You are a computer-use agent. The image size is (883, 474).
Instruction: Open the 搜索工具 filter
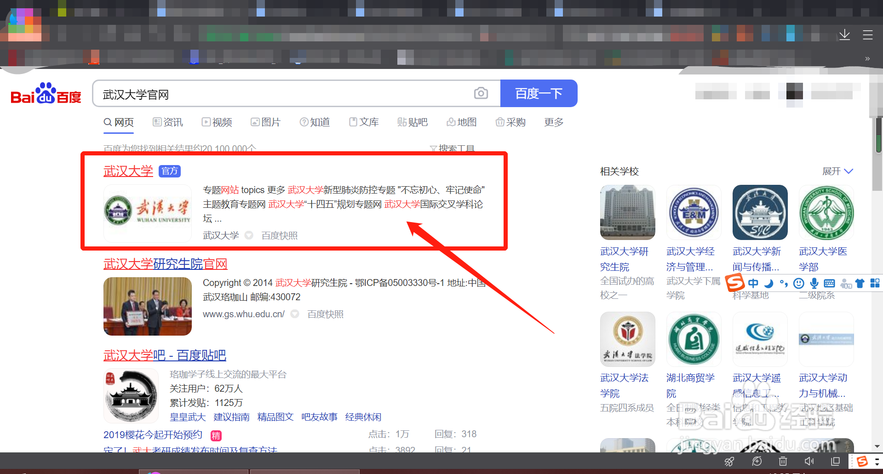[452, 148]
